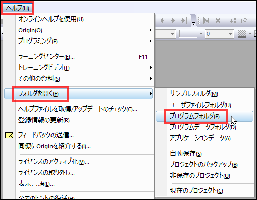Image resolution: width=257 pixels, height=200 pixels.
Task: Open the blank box dropdown arrow
Action: 201,34
